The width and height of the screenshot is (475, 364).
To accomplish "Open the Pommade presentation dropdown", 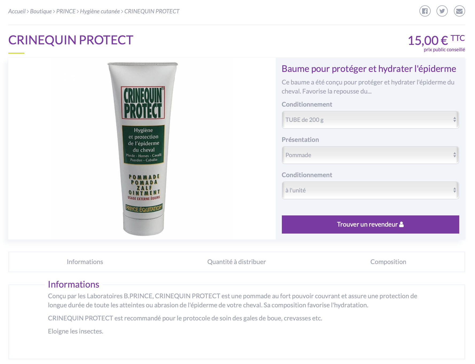I will pos(370,155).
